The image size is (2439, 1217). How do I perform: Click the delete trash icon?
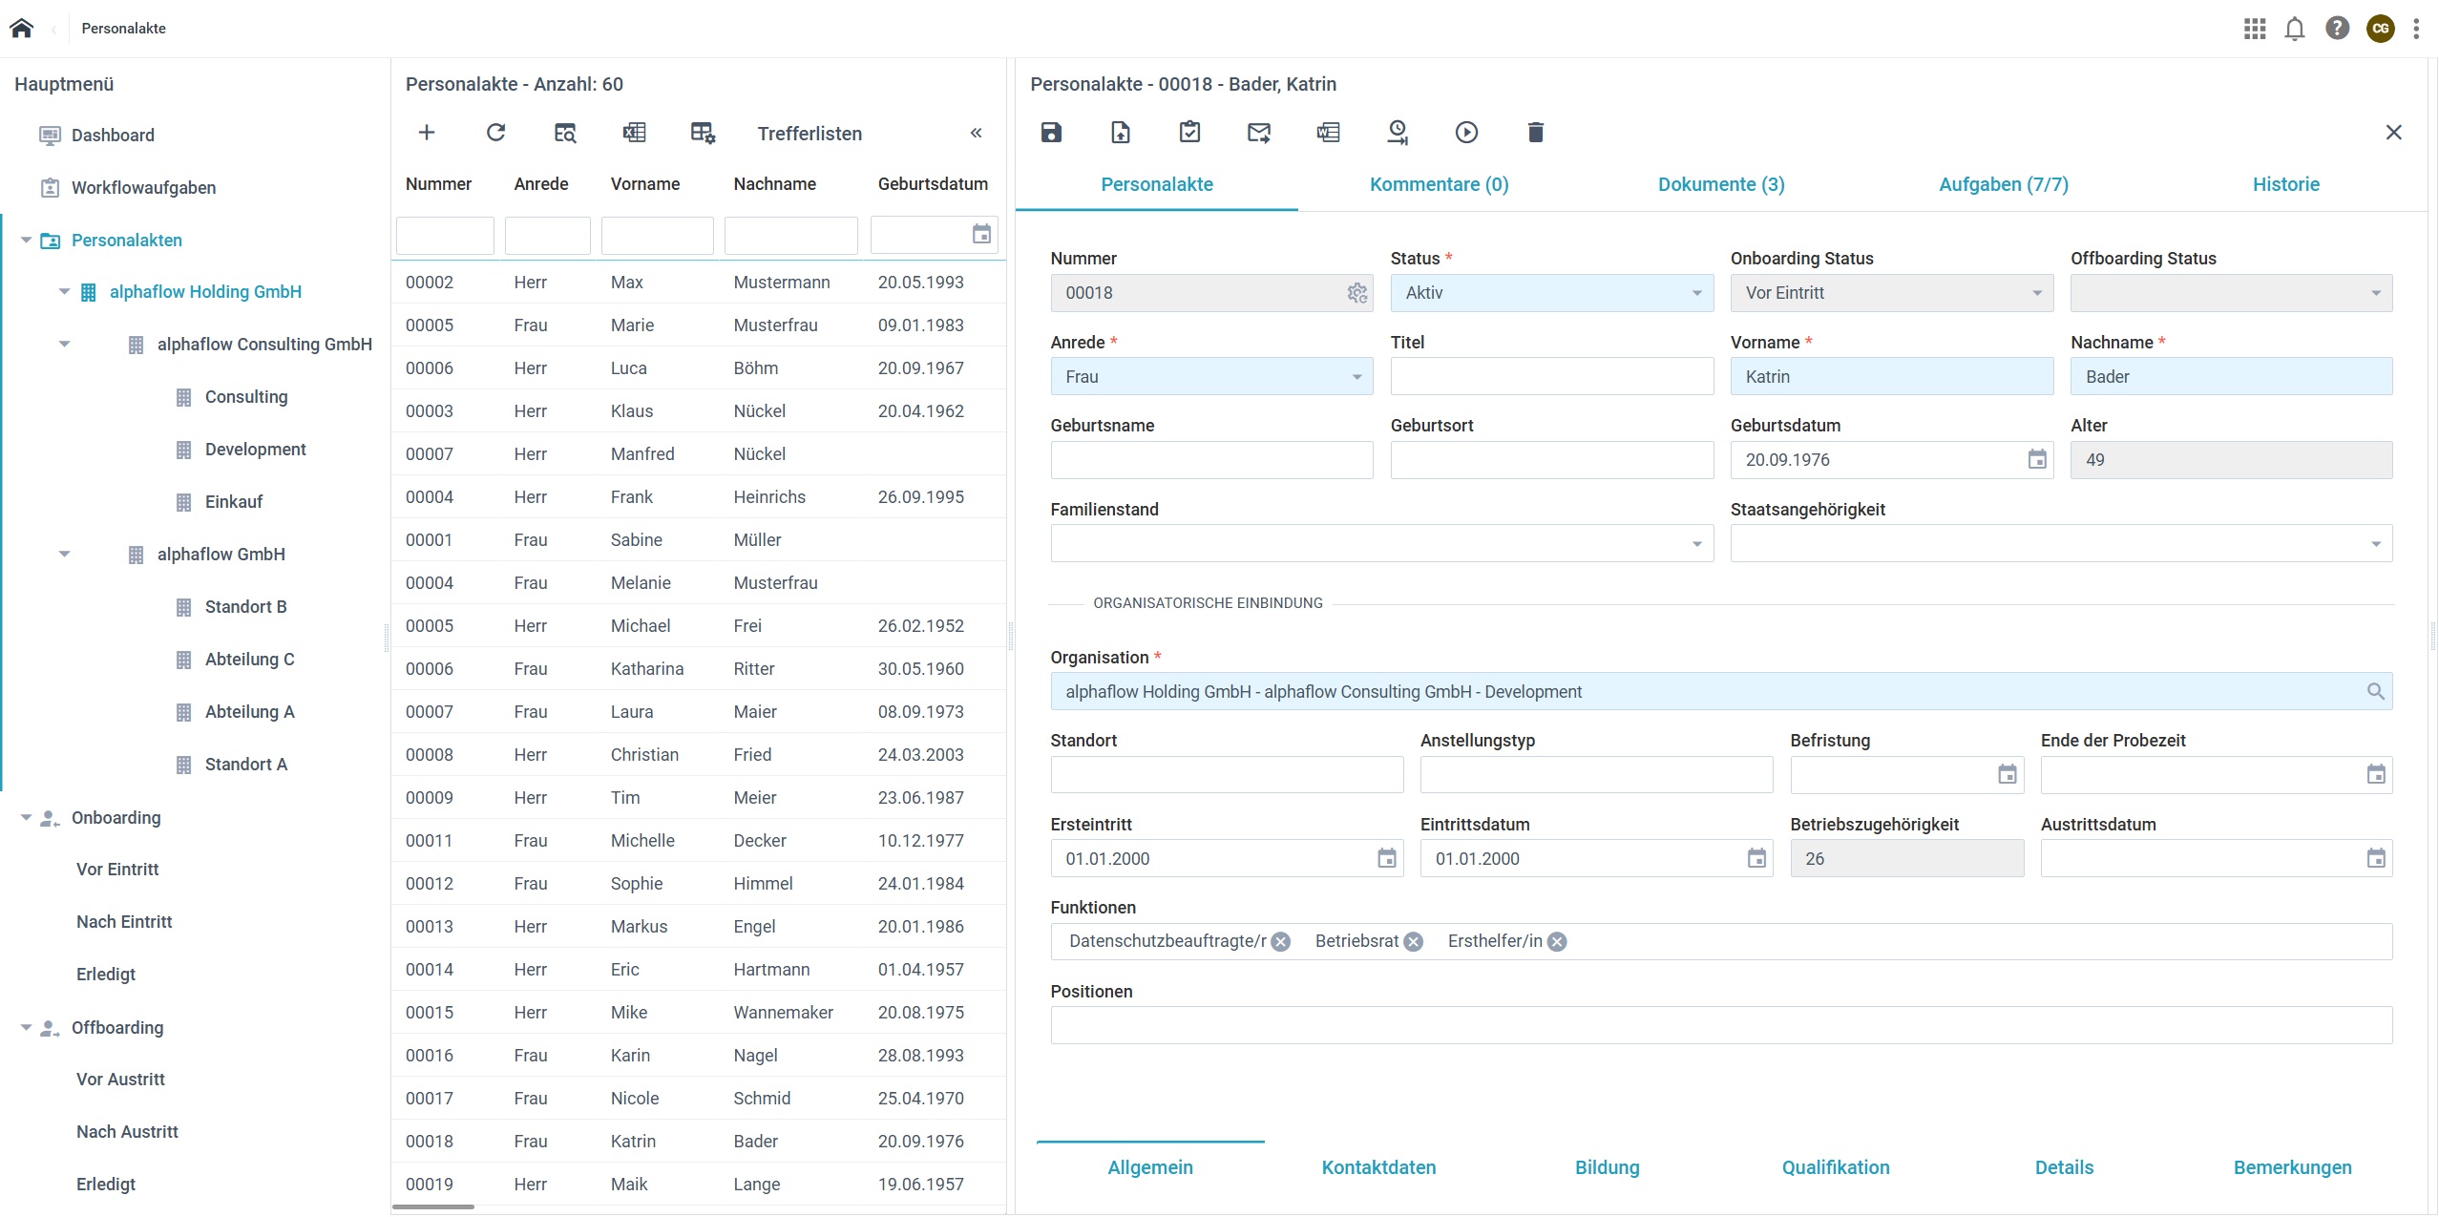click(1535, 133)
